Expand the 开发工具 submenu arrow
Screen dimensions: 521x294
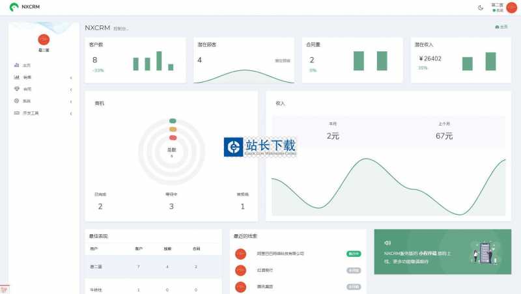70,113
